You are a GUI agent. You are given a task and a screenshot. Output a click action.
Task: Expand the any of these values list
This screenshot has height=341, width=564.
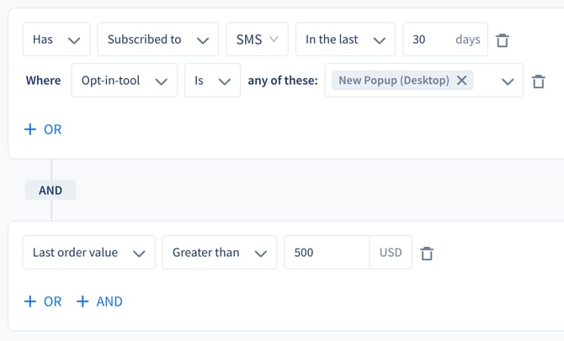click(x=508, y=81)
